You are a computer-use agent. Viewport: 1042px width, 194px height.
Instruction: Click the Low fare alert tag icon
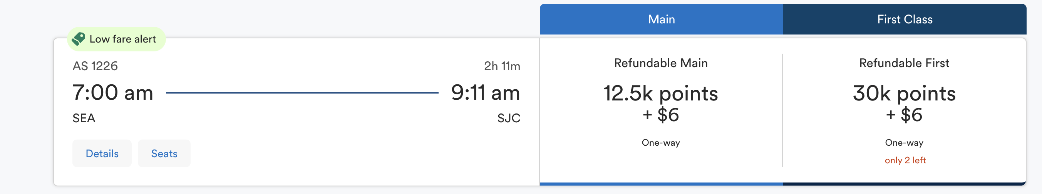78,39
